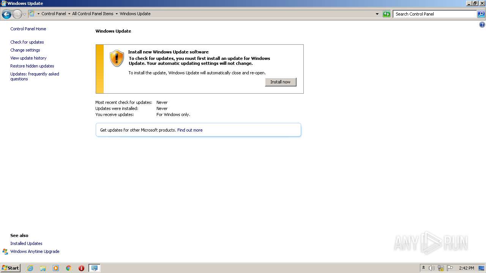Click the volume speaker tray icon

[x=431, y=268]
